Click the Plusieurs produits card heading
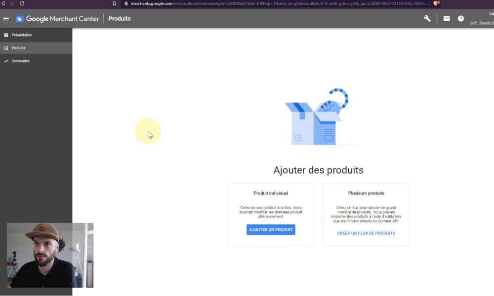The height and width of the screenshot is (296, 494). pos(366,193)
